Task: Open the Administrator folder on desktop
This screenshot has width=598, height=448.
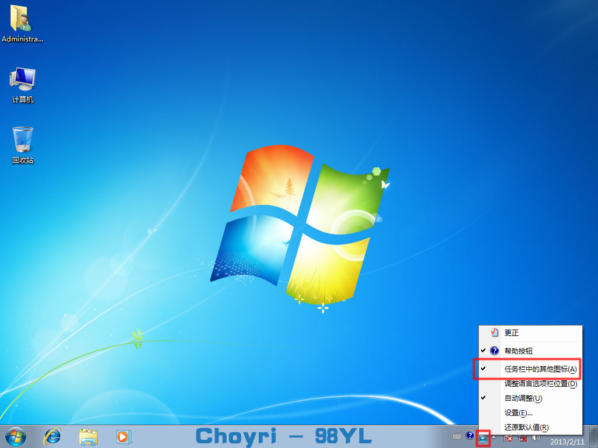Action: coord(22,23)
